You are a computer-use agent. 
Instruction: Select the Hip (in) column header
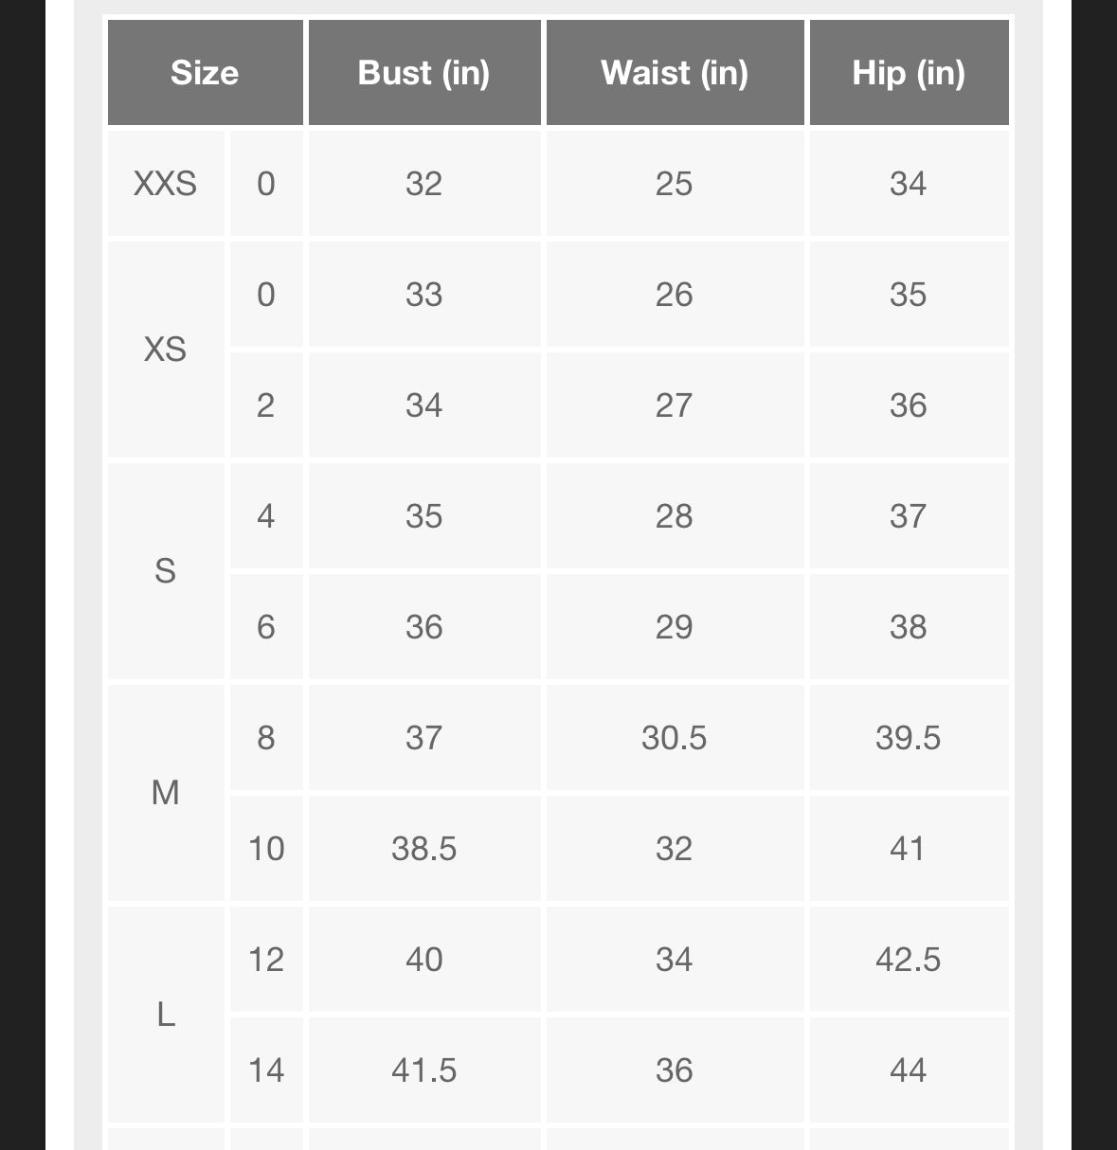click(x=909, y=73)
